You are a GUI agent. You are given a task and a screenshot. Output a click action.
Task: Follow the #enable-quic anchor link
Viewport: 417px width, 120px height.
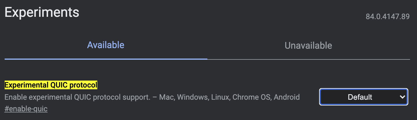26,109
